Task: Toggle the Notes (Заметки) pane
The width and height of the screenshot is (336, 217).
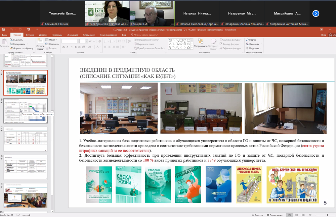Action: click(257, 215)
